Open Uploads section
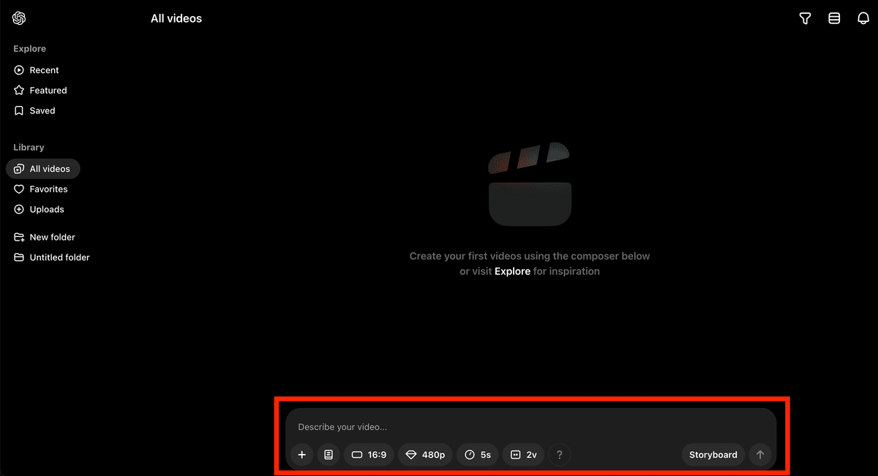 40,210
